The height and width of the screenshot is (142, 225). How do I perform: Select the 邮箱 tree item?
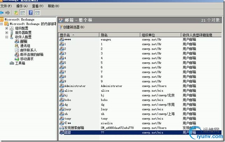click(x=23, y=41)
